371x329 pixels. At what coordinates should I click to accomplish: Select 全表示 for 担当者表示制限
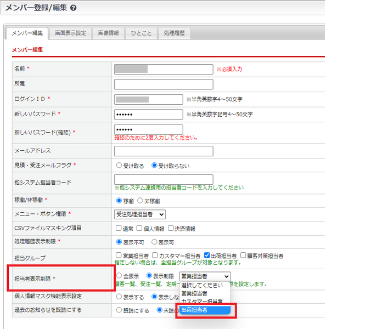pyautogui.click(x=119, y=276)
